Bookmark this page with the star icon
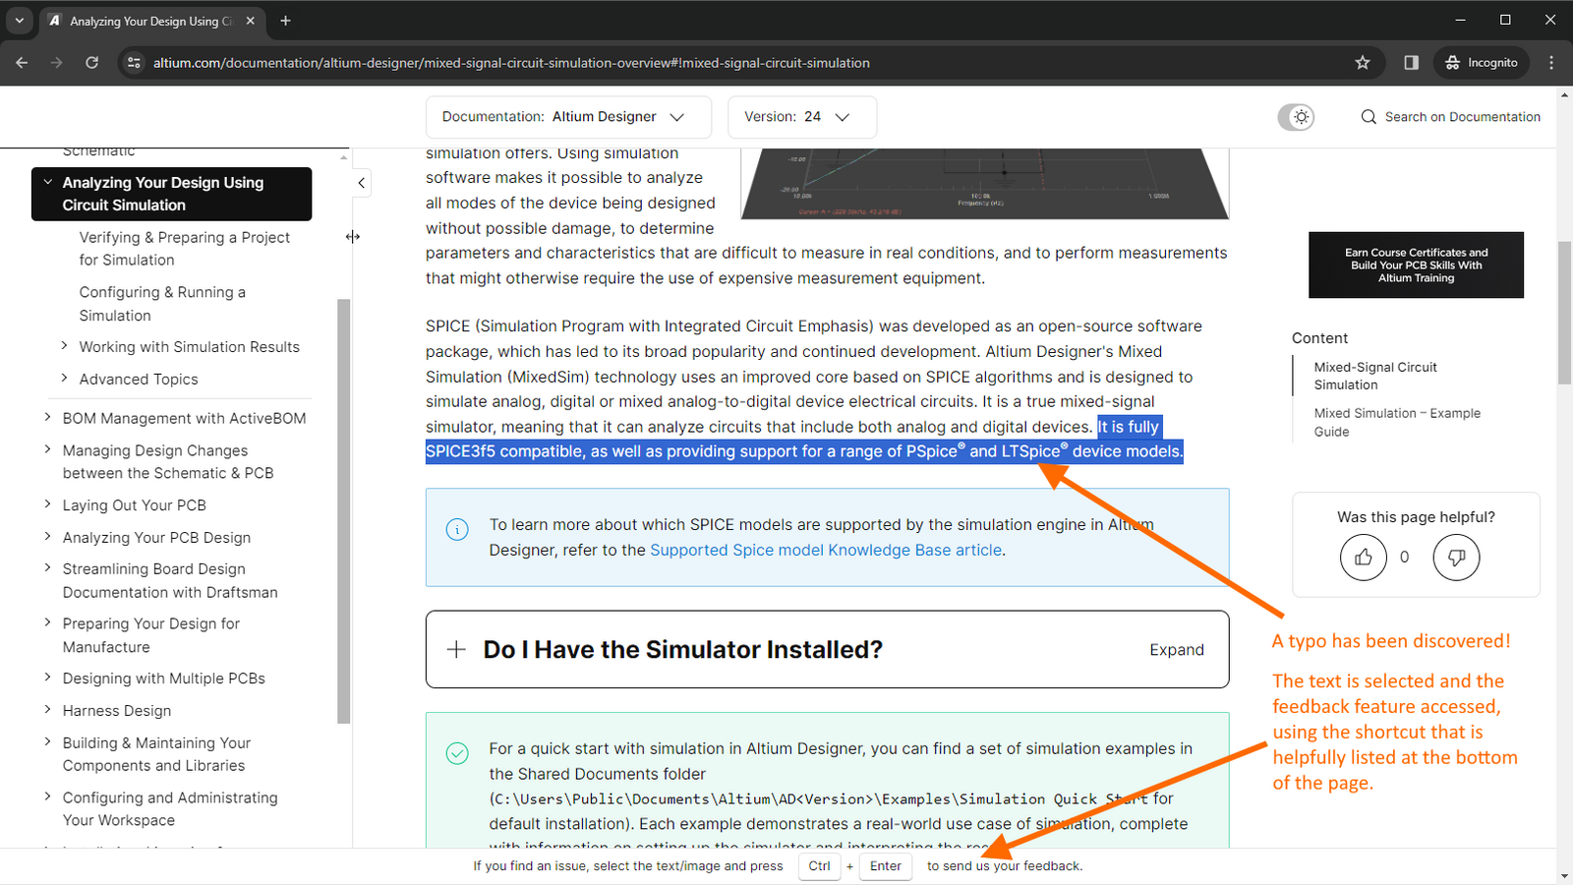 (1363, 62)
